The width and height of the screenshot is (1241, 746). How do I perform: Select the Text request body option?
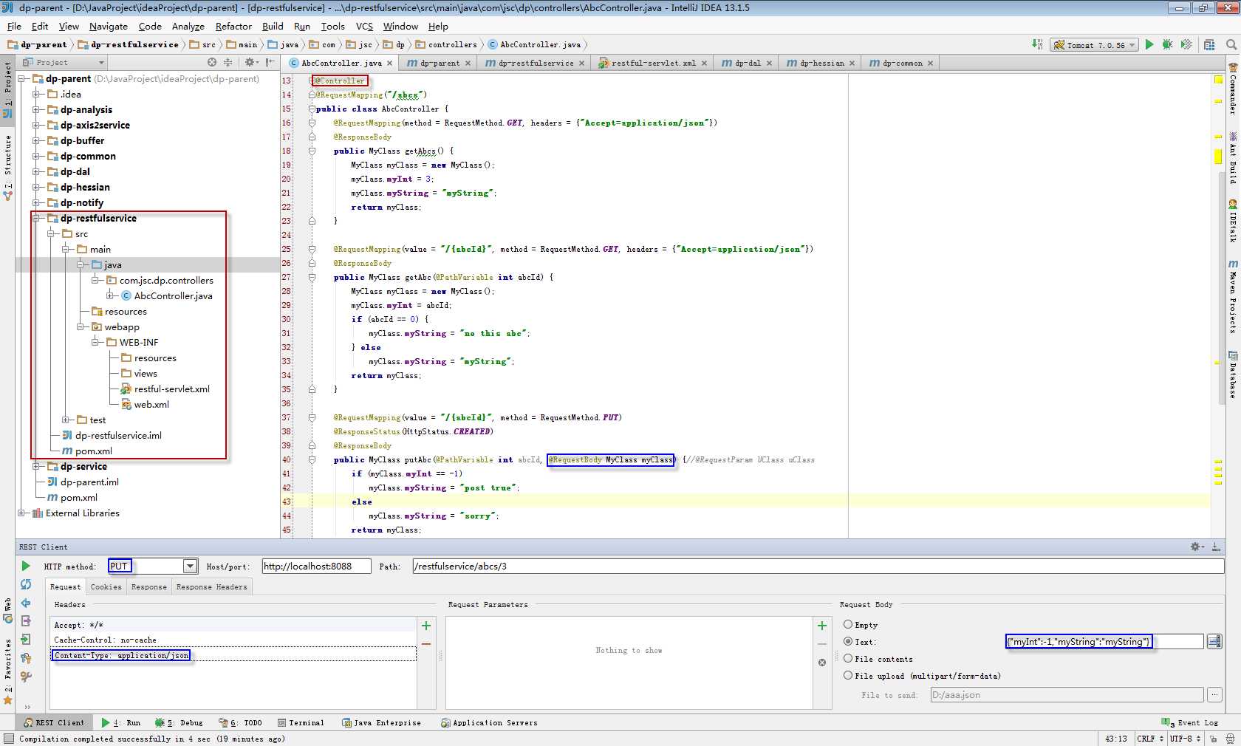click(x=848, y=642)
